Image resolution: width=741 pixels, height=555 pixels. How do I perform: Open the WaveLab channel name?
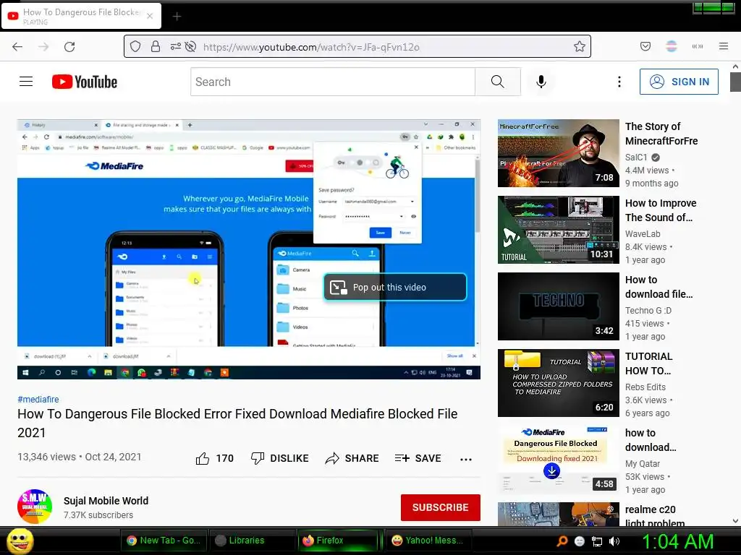pyautogui.click(x=643, y=233)
